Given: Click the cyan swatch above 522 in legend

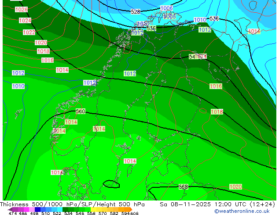Looking at the screenshot, I should (59, 209).
